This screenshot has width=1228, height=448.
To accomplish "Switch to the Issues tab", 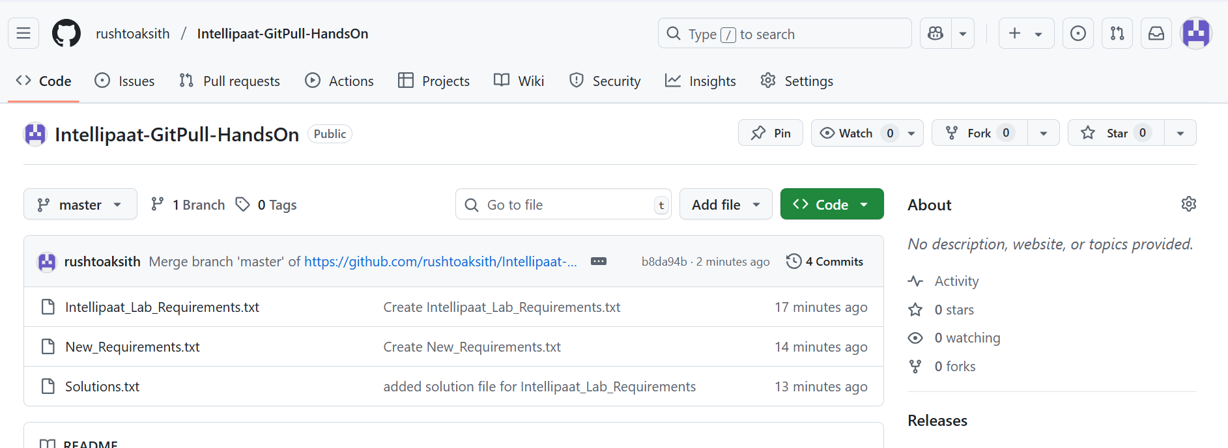I will [x=125, y=81].
